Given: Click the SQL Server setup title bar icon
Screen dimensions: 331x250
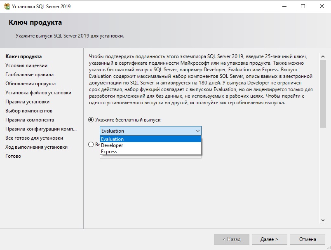Looking at the screenshot, I should click(7, 6).
